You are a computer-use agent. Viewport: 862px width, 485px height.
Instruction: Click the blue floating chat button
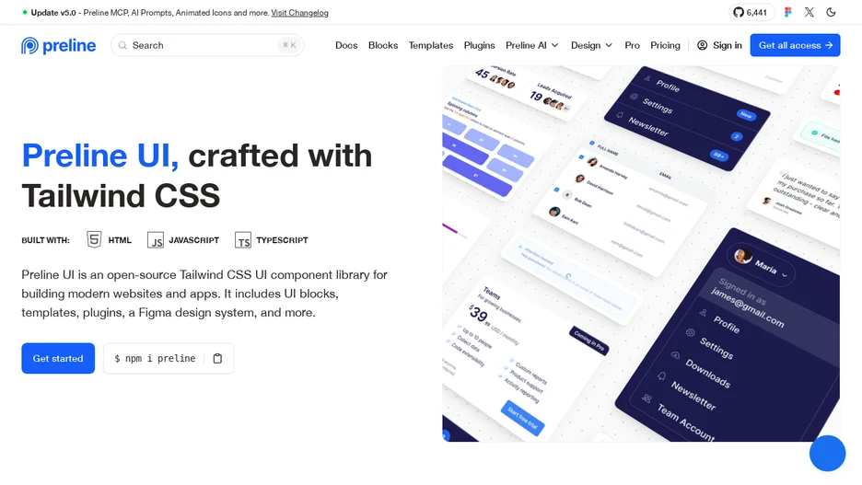point(827,453)
